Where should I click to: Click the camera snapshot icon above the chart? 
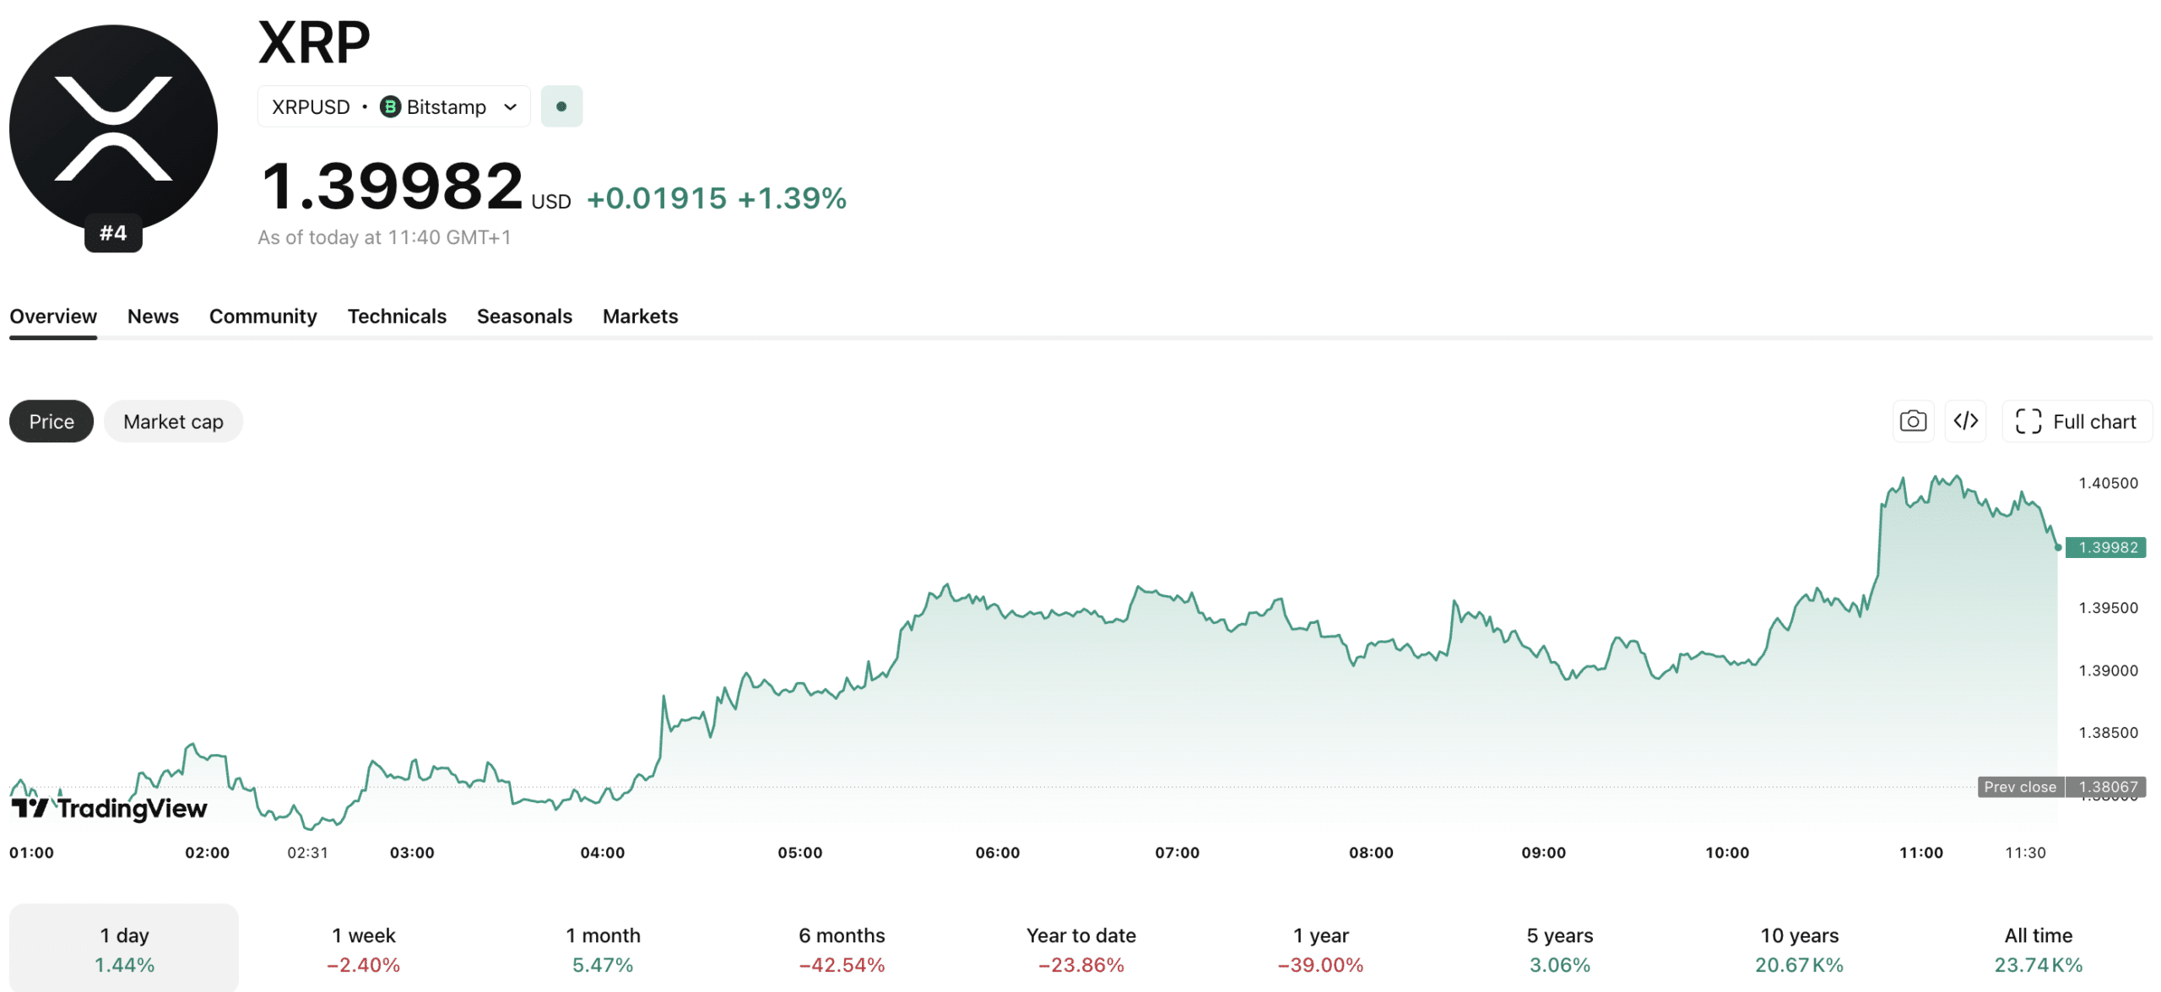coord(1913,420)
